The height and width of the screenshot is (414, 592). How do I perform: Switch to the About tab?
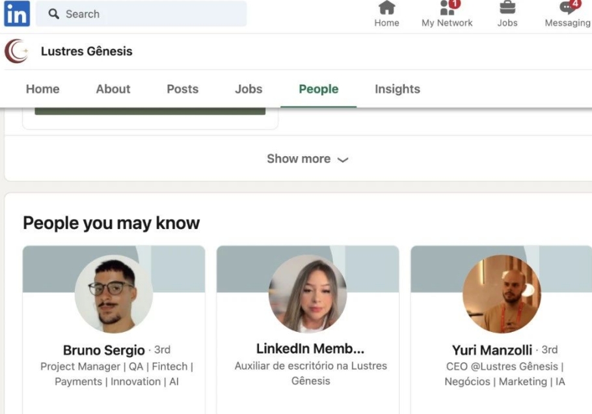point(113,89)
